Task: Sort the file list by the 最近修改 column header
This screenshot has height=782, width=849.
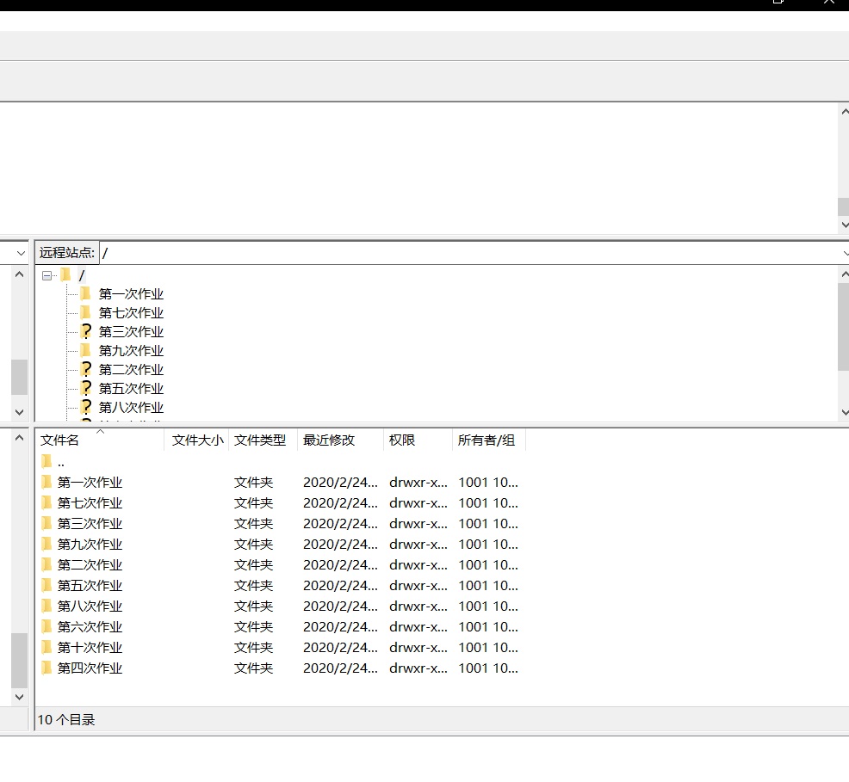Action: (x=329, y=440)
